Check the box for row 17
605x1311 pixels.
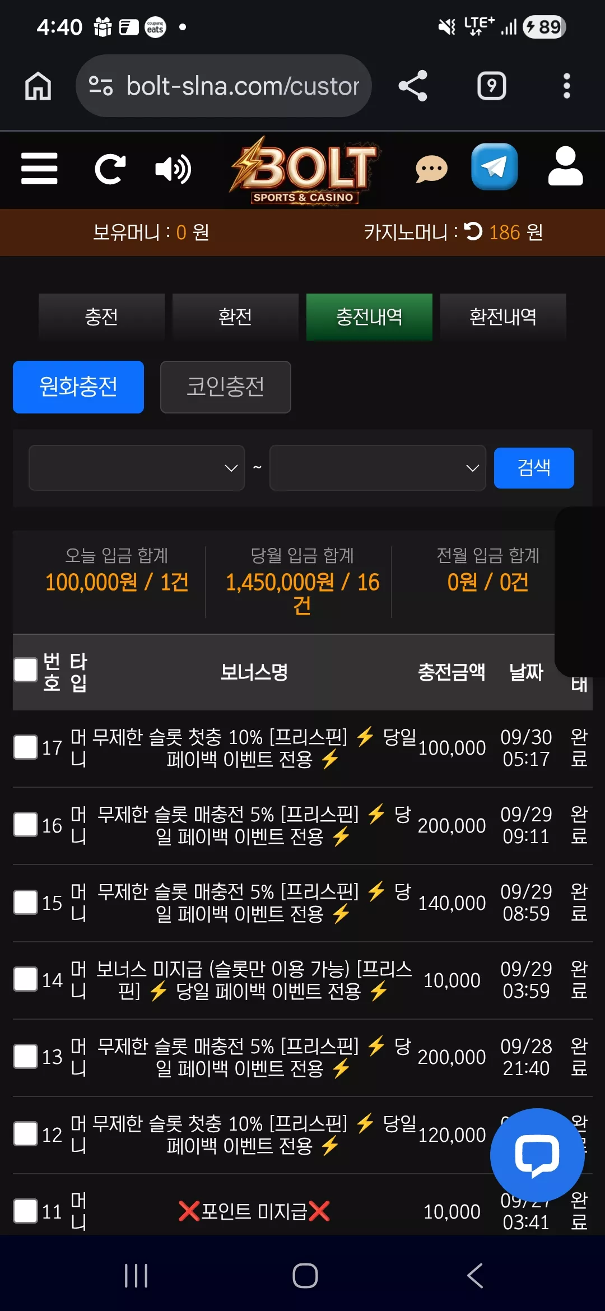(x=26, y=747)
